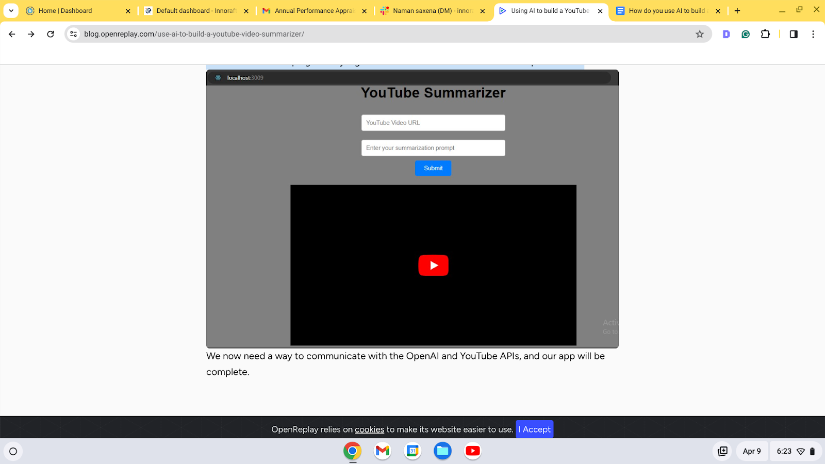Click the YouTube Video URL field

tap(433, 123)
